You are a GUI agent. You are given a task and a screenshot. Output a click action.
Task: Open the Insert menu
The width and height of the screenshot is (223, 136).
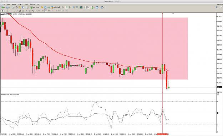click(14, 4)
